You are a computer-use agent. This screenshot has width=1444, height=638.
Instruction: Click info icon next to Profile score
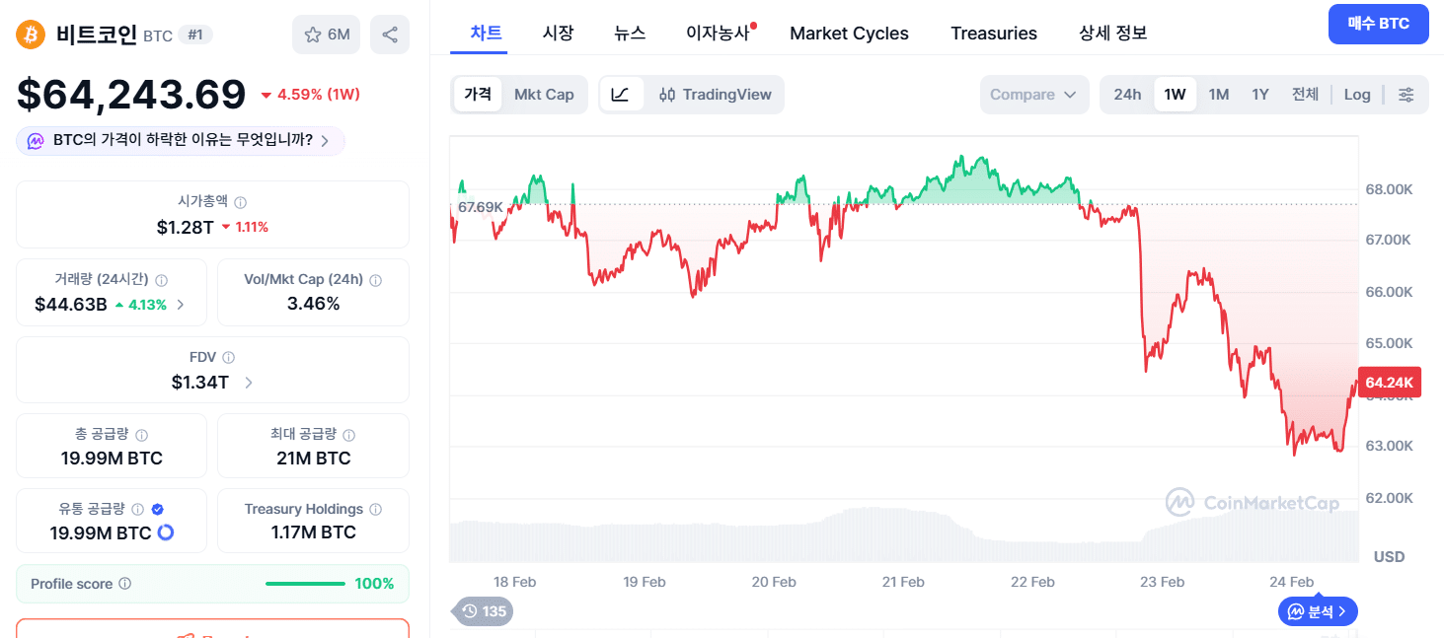click(124, 584)
